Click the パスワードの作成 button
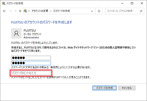 pyautogui.click(x=104, y=88)
